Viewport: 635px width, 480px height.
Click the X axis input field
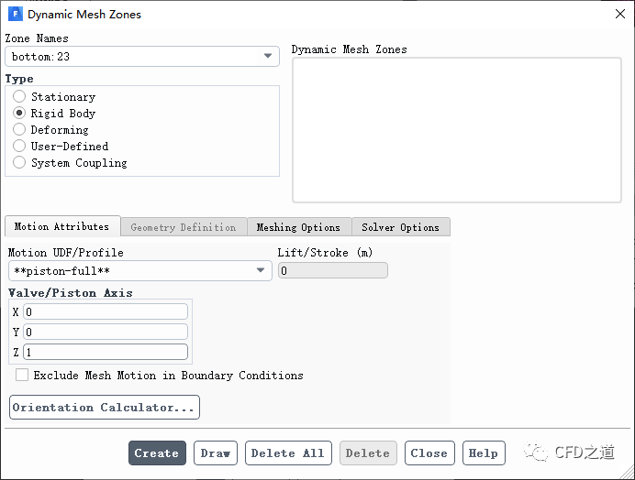[x=106, y=312]
